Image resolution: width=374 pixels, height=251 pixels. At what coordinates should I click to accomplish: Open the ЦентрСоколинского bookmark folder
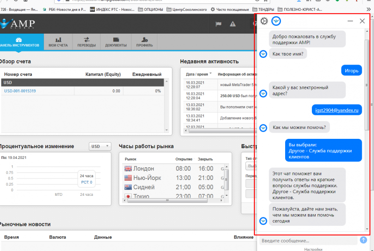[x=187, y=9]
